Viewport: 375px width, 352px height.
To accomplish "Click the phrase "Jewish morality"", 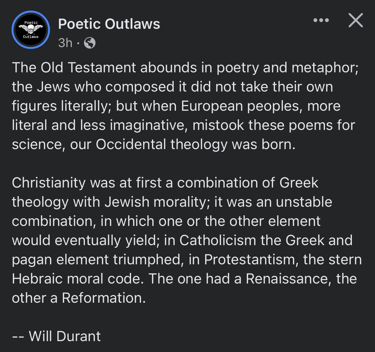I will coord(155,202).
